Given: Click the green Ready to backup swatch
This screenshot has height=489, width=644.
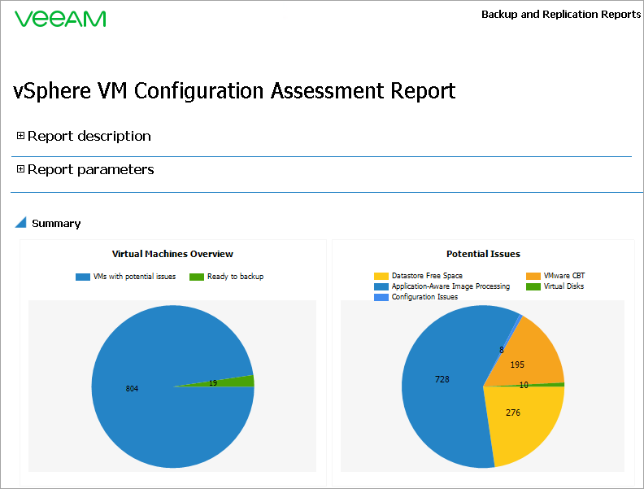Looking at the screenshot, I should tap(197, 277).
